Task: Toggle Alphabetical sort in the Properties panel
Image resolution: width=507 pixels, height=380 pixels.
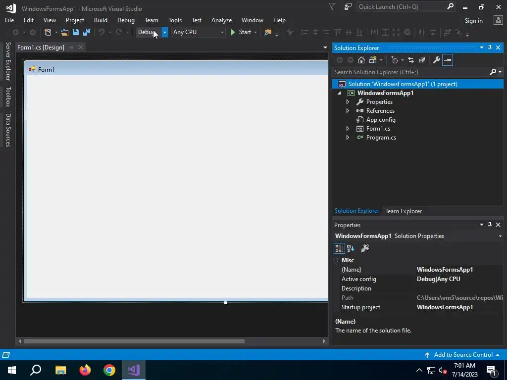Action: click(351, 248)
